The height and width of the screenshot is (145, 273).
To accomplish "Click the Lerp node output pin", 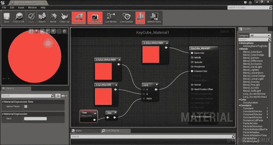I will click(x=156, y=90).
